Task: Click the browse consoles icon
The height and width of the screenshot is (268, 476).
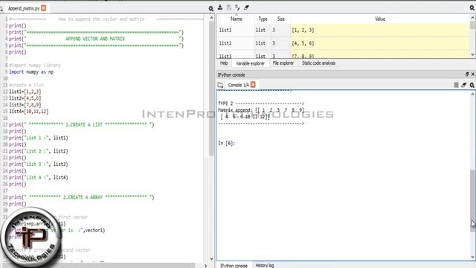Action: coord(220,85)
